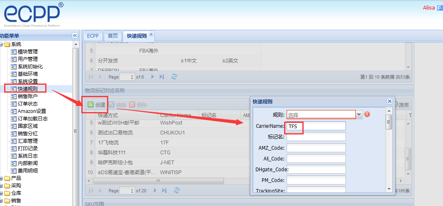Go to next page in the lower grid
The width and height of the screenshot is (443, 206).
154,191
